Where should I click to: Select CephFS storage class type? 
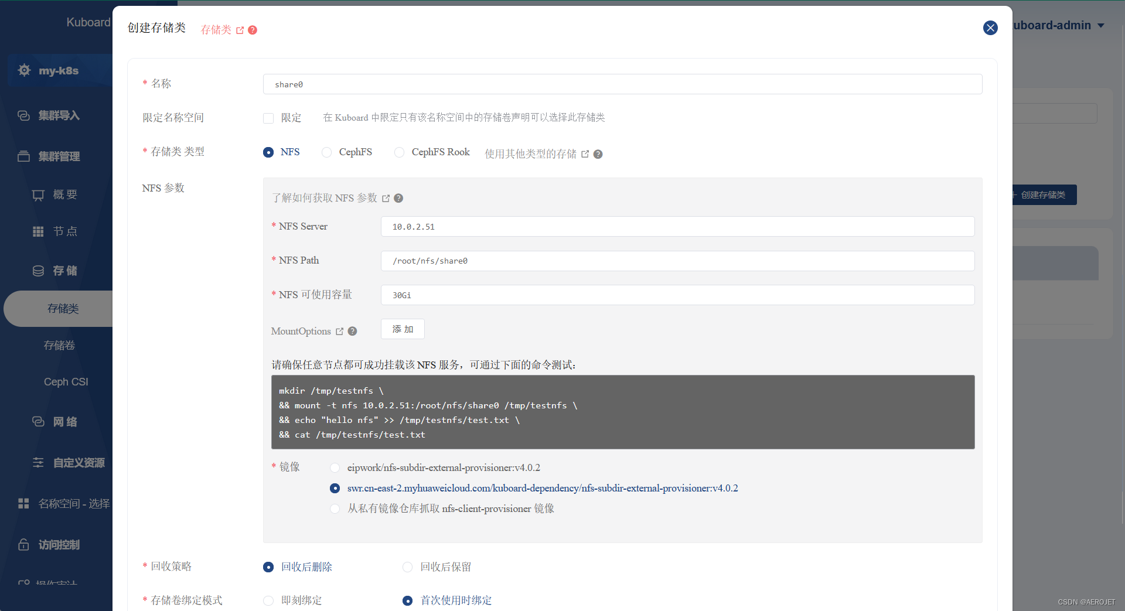[x=326, y=152]
